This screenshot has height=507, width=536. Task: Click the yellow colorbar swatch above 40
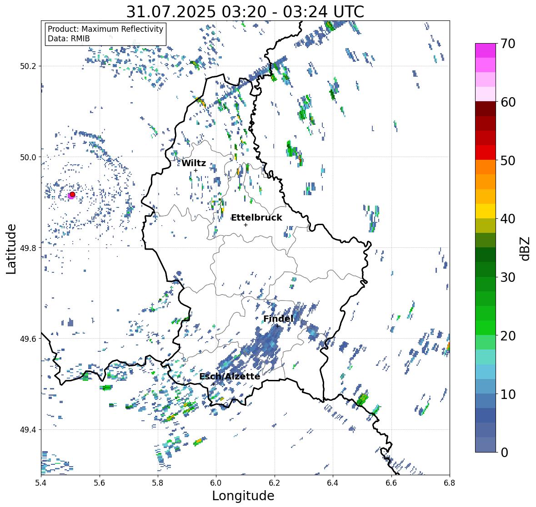pyautogui.click(x=486, y=211)
